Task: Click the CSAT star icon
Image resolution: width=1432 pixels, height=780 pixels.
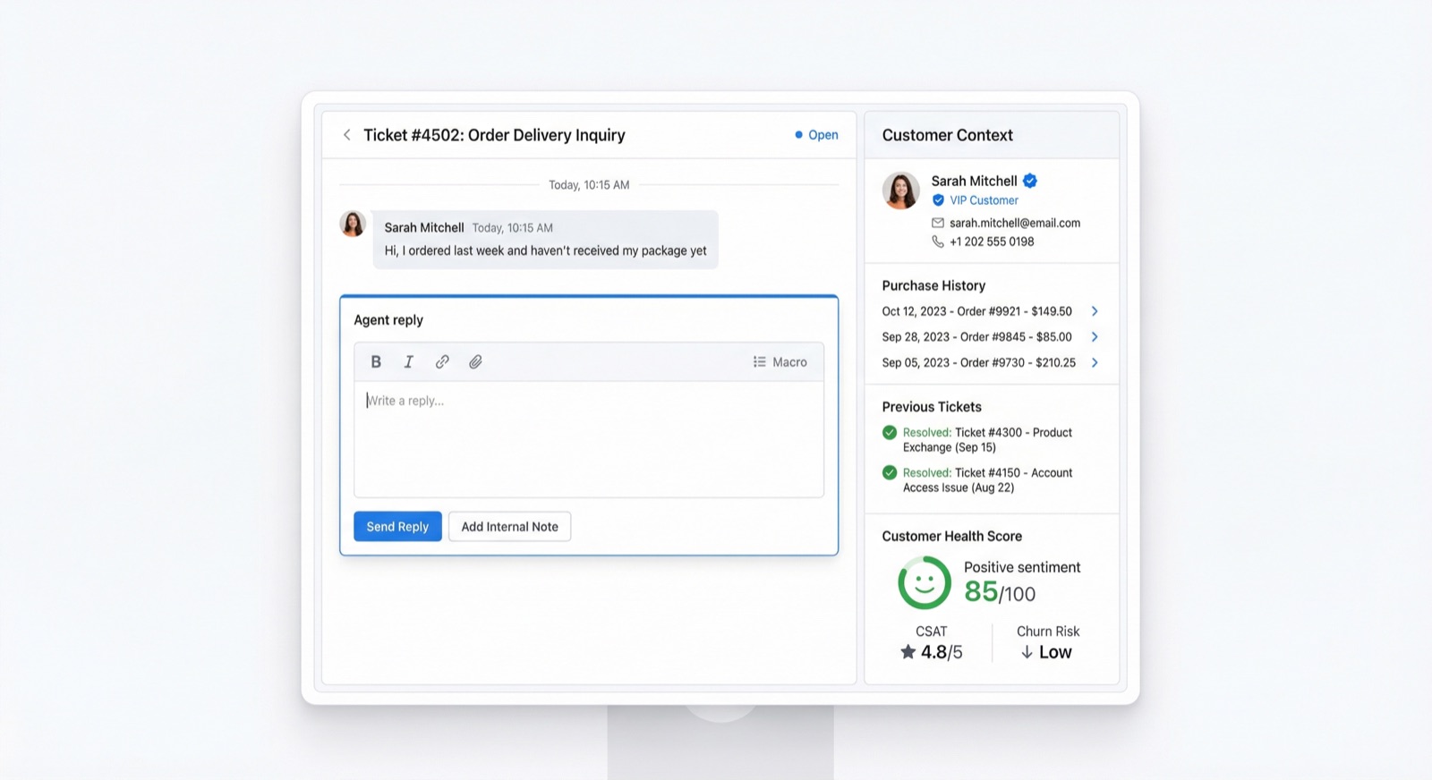Action: pyautogui.click(x=908, y=652)
